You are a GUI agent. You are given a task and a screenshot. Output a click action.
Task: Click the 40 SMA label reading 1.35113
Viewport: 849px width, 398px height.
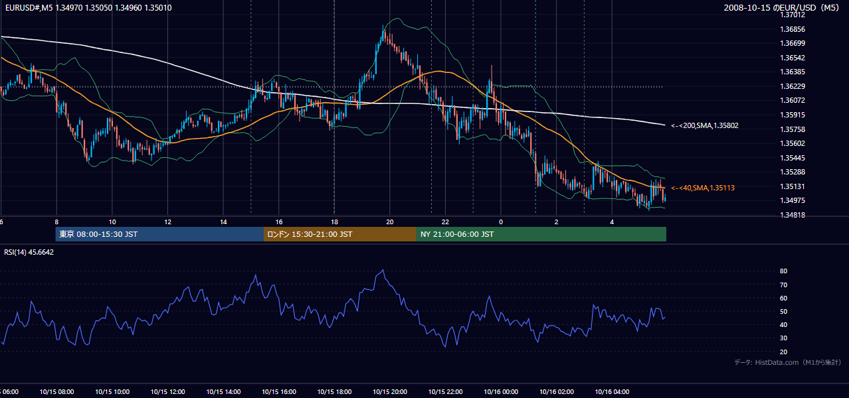(702, 188)
